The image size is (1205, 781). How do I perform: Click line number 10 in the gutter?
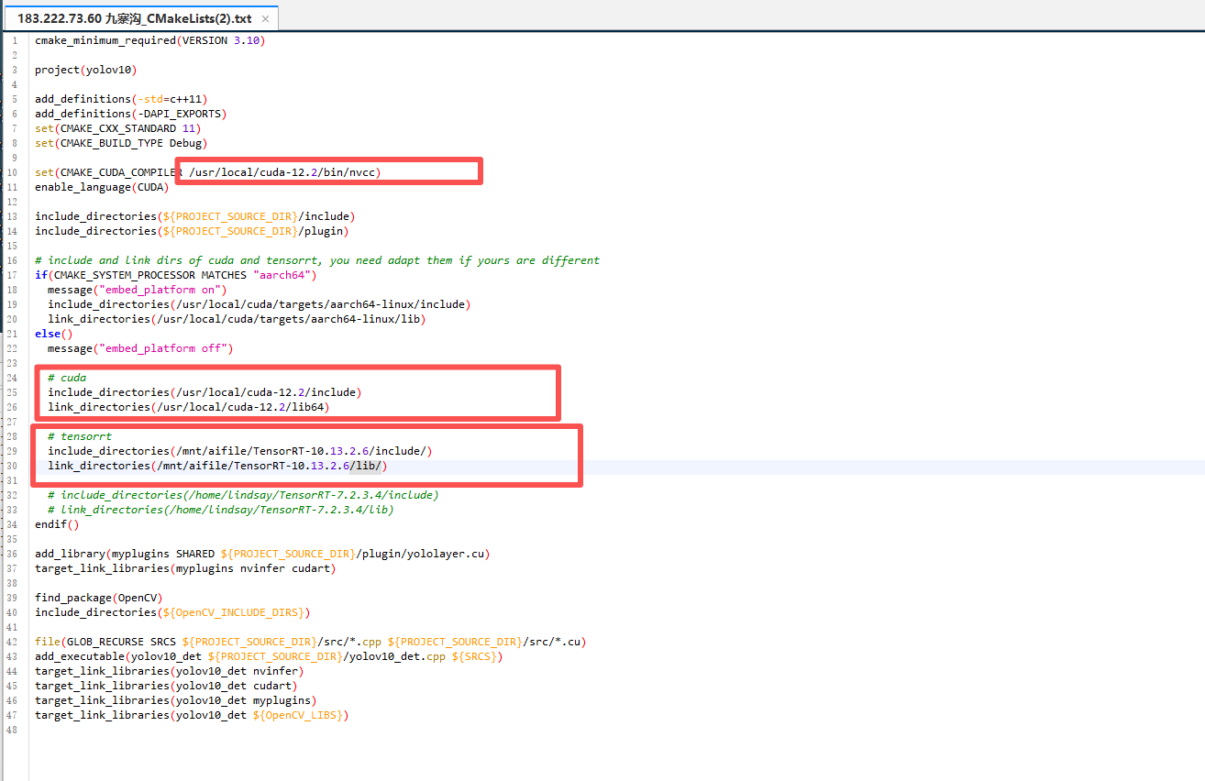click(x=13, y=172)
